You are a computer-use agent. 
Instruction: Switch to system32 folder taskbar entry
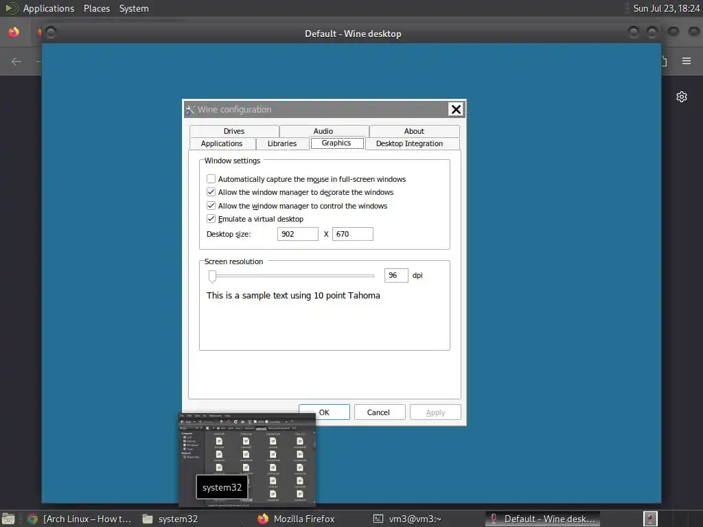tap(170, 519)
